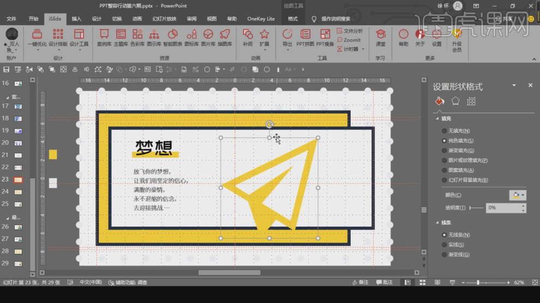Open the 案例库 case library
540x303 pixels.
tap(104, 38)
